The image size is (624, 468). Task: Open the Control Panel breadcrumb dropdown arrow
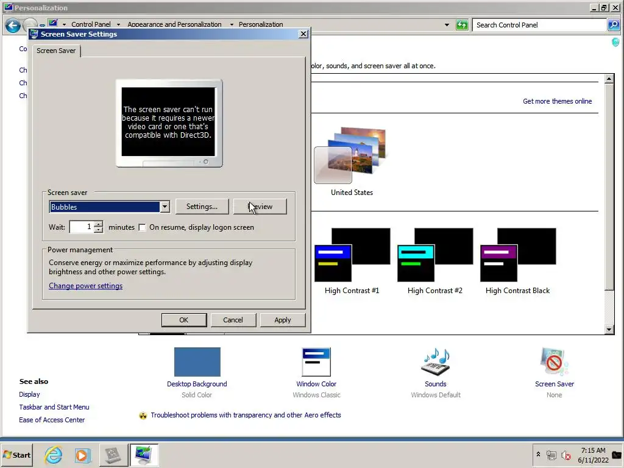coord(118,24)
